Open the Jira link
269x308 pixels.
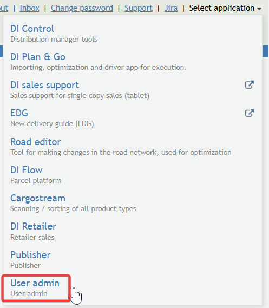point(171,8)
